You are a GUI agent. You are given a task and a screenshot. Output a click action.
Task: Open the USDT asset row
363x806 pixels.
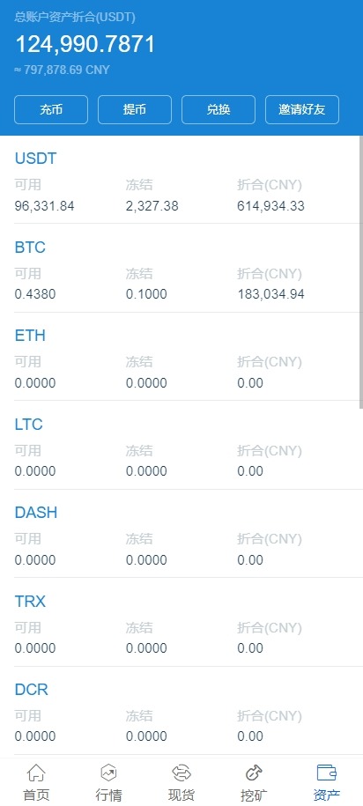pos(181,180)
